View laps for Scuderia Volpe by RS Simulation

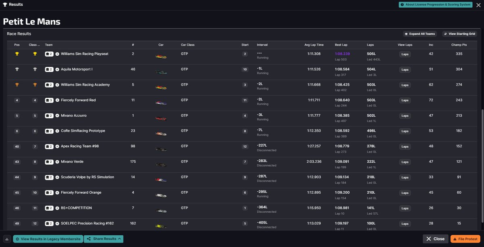(x=405, y=178)
